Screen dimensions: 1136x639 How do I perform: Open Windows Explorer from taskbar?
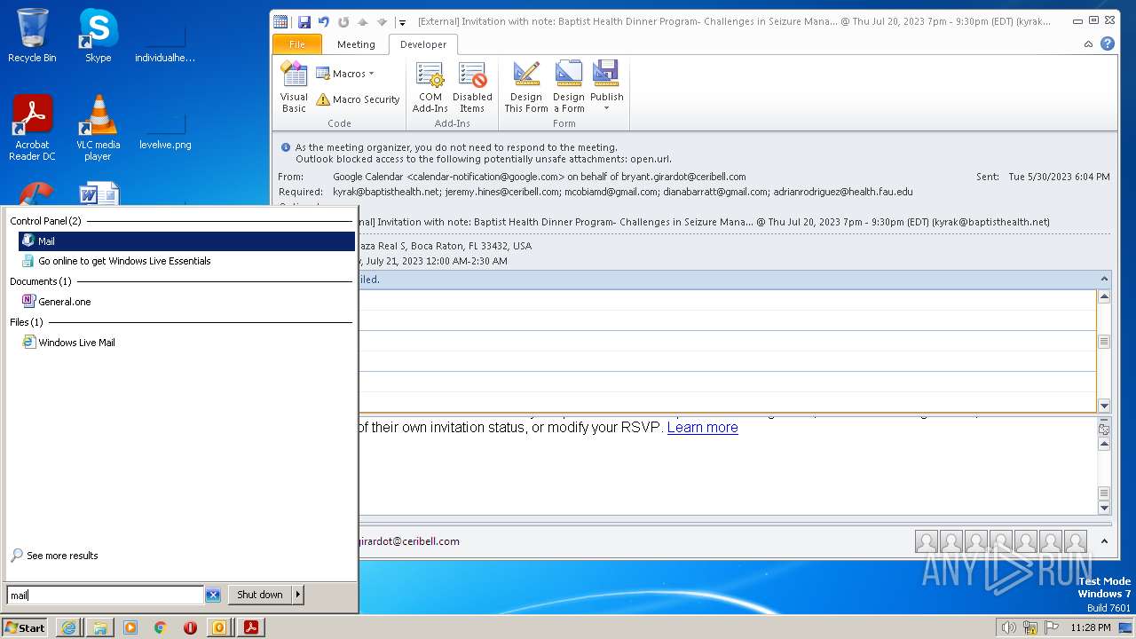(99, 627)
